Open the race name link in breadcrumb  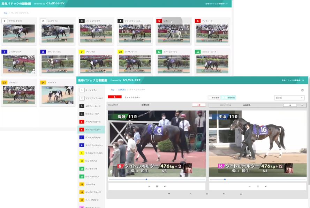point(122,90)
